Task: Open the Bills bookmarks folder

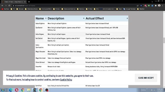Action: (96, 9)
